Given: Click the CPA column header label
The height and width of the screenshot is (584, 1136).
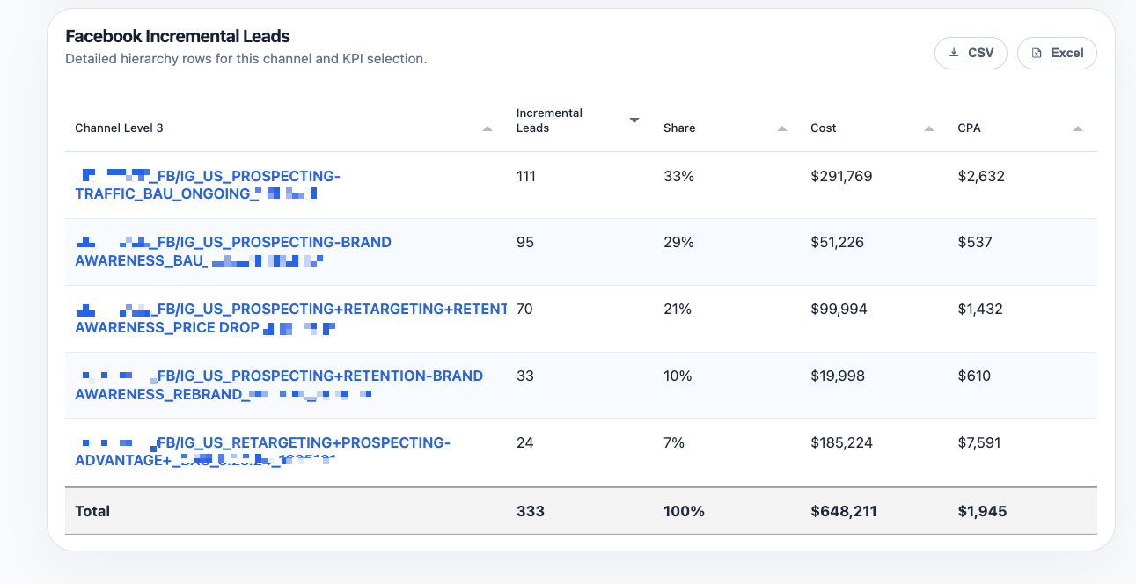Looking at the screenshot, I should point(969,128).
